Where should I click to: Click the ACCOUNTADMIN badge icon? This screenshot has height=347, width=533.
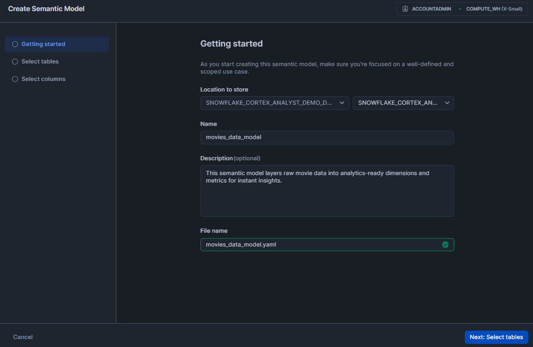[404, 8]
